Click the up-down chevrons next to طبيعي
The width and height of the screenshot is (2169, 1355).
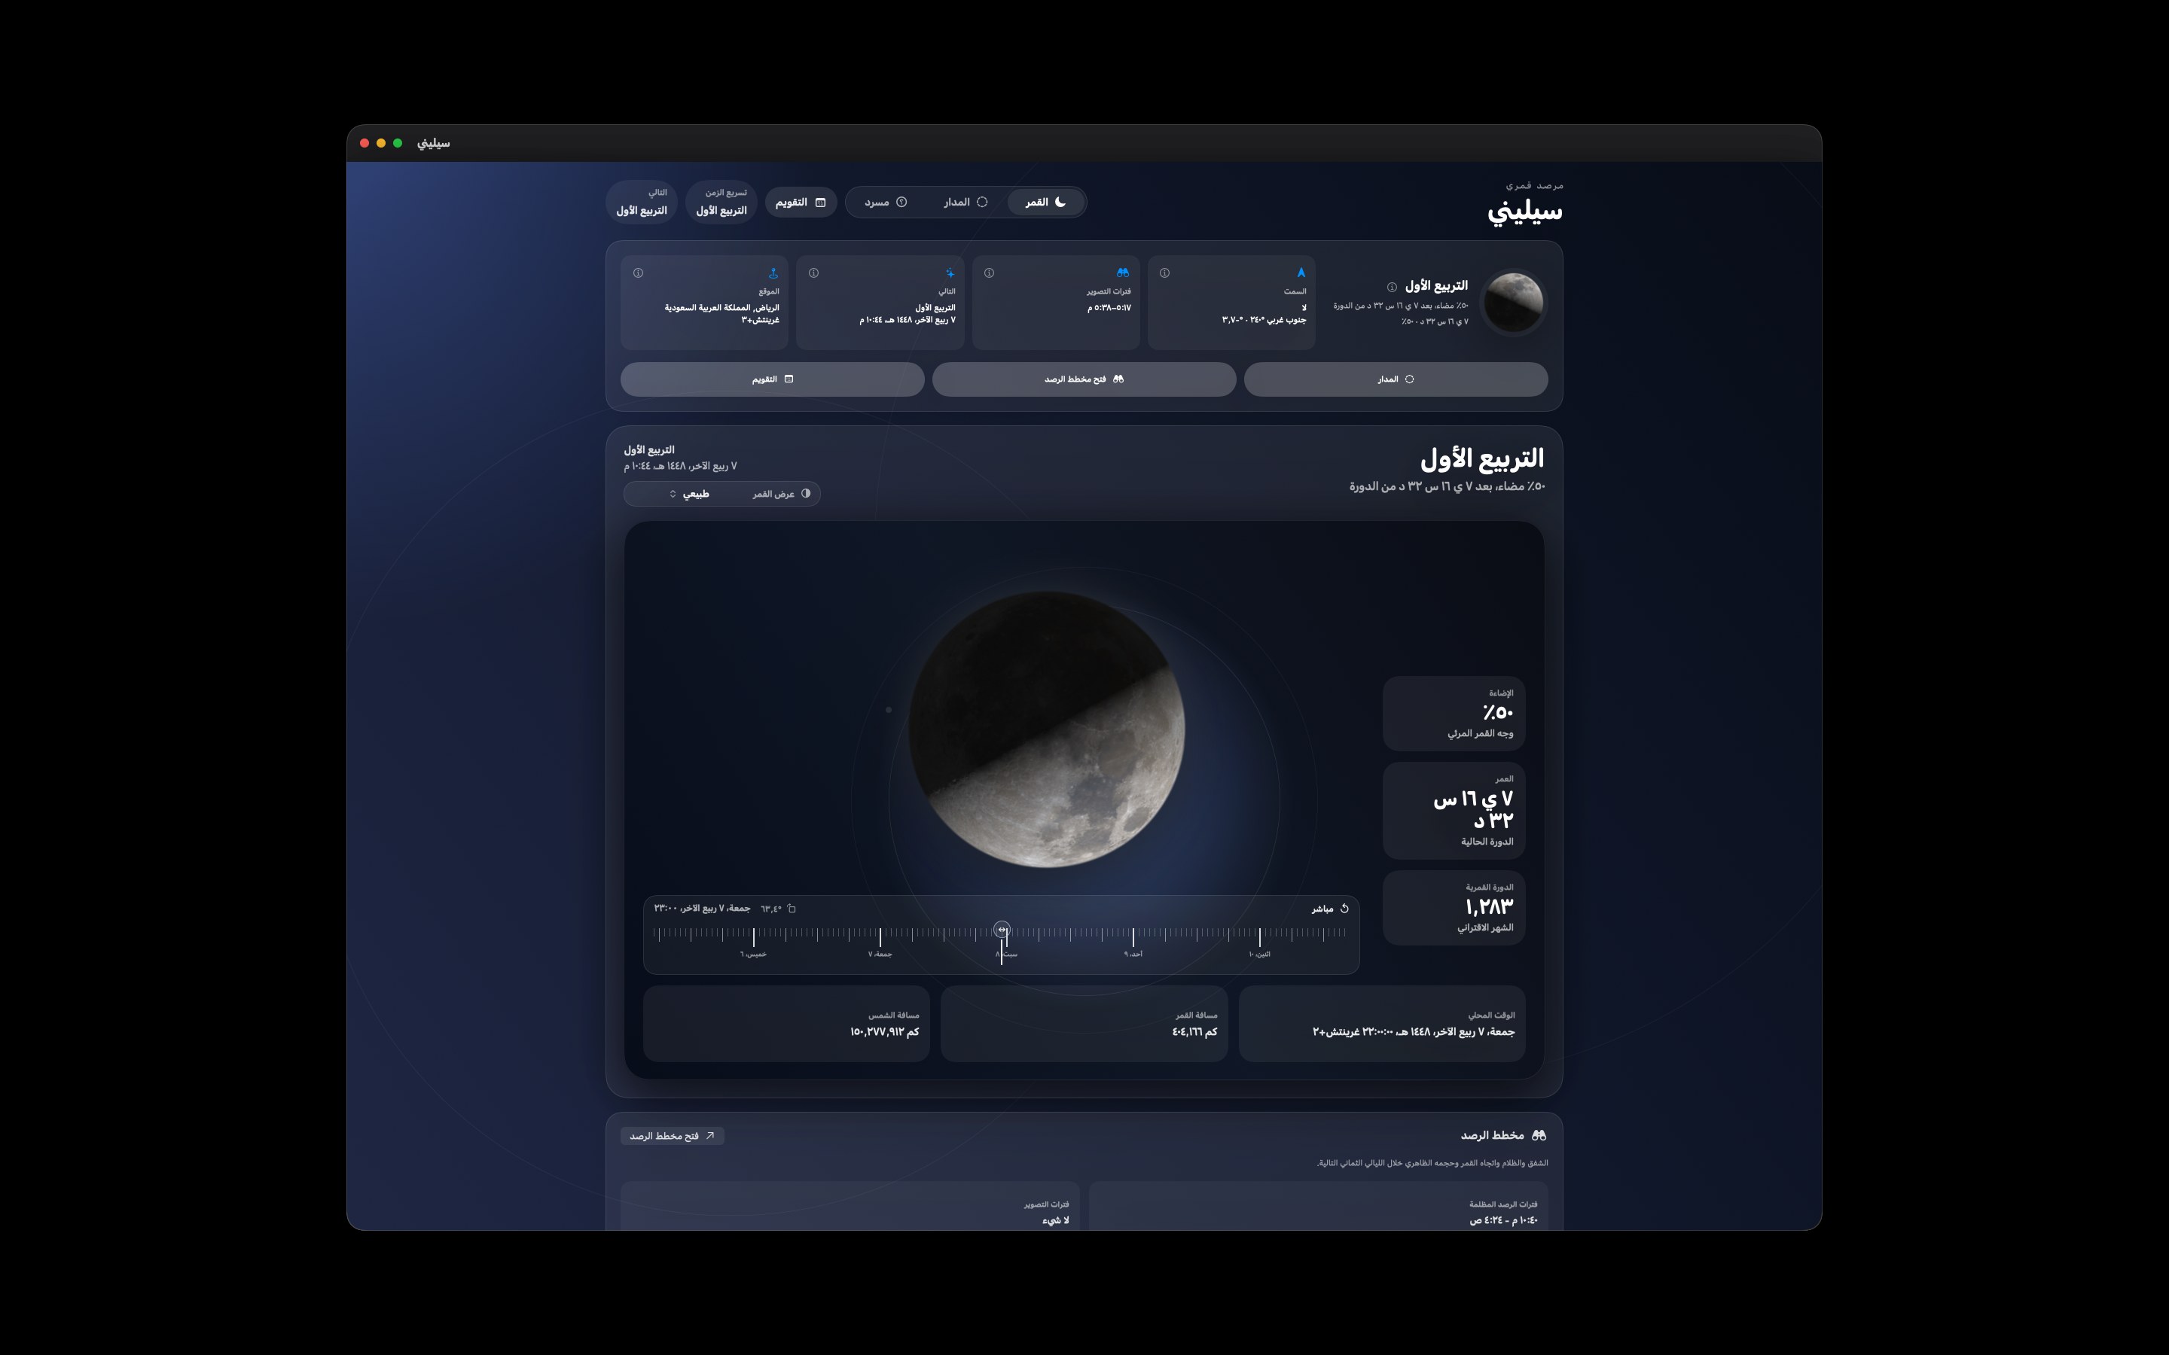[x=673, y=494]
